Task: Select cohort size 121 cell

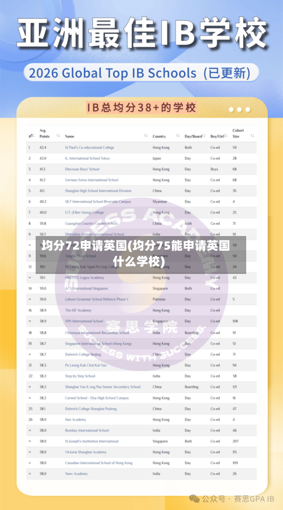Action: tap(235, 387)
